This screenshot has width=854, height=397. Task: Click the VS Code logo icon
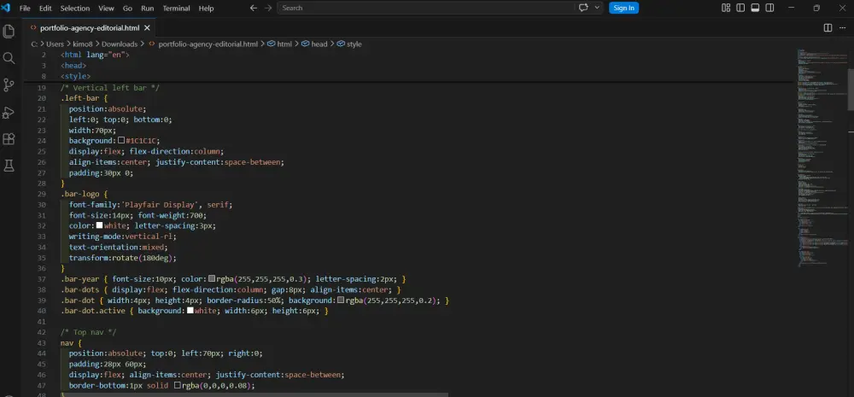(6, 8)
